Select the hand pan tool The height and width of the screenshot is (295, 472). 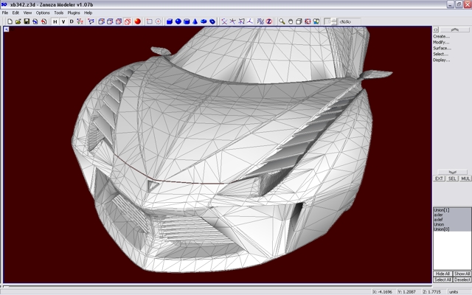point(291,21)
